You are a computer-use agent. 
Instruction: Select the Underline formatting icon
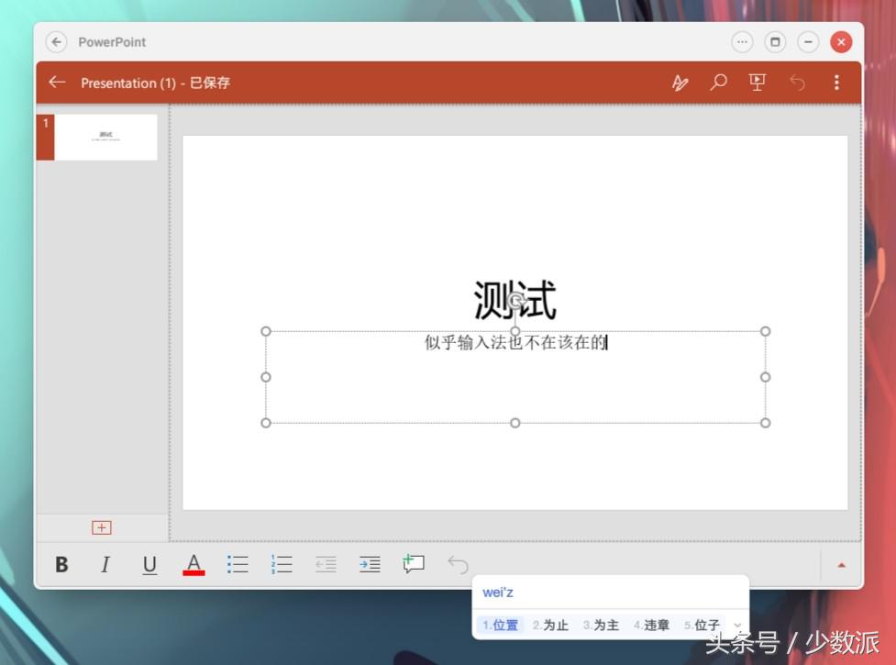[149, 564]
